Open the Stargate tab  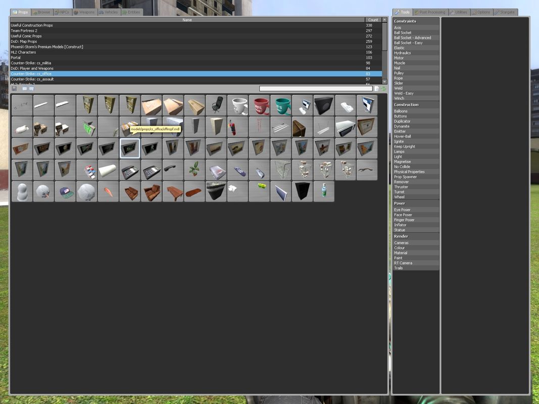point(505,12)
